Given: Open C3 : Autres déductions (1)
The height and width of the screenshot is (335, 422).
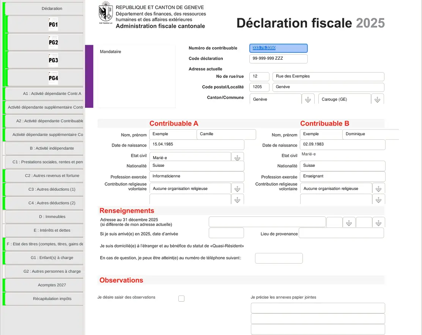Looking at the screenshot, I should point(44,189).
